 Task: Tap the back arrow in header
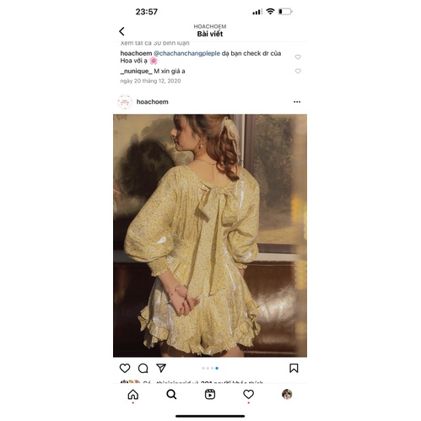(121, 31)
